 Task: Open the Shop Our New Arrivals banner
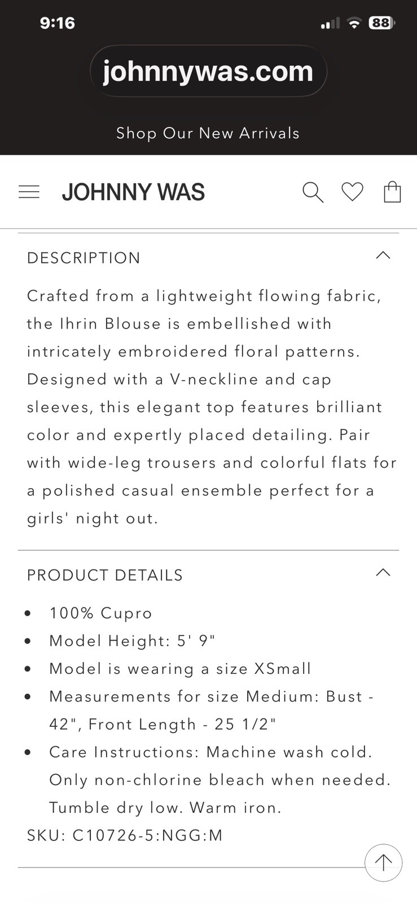tap(208, 133)
